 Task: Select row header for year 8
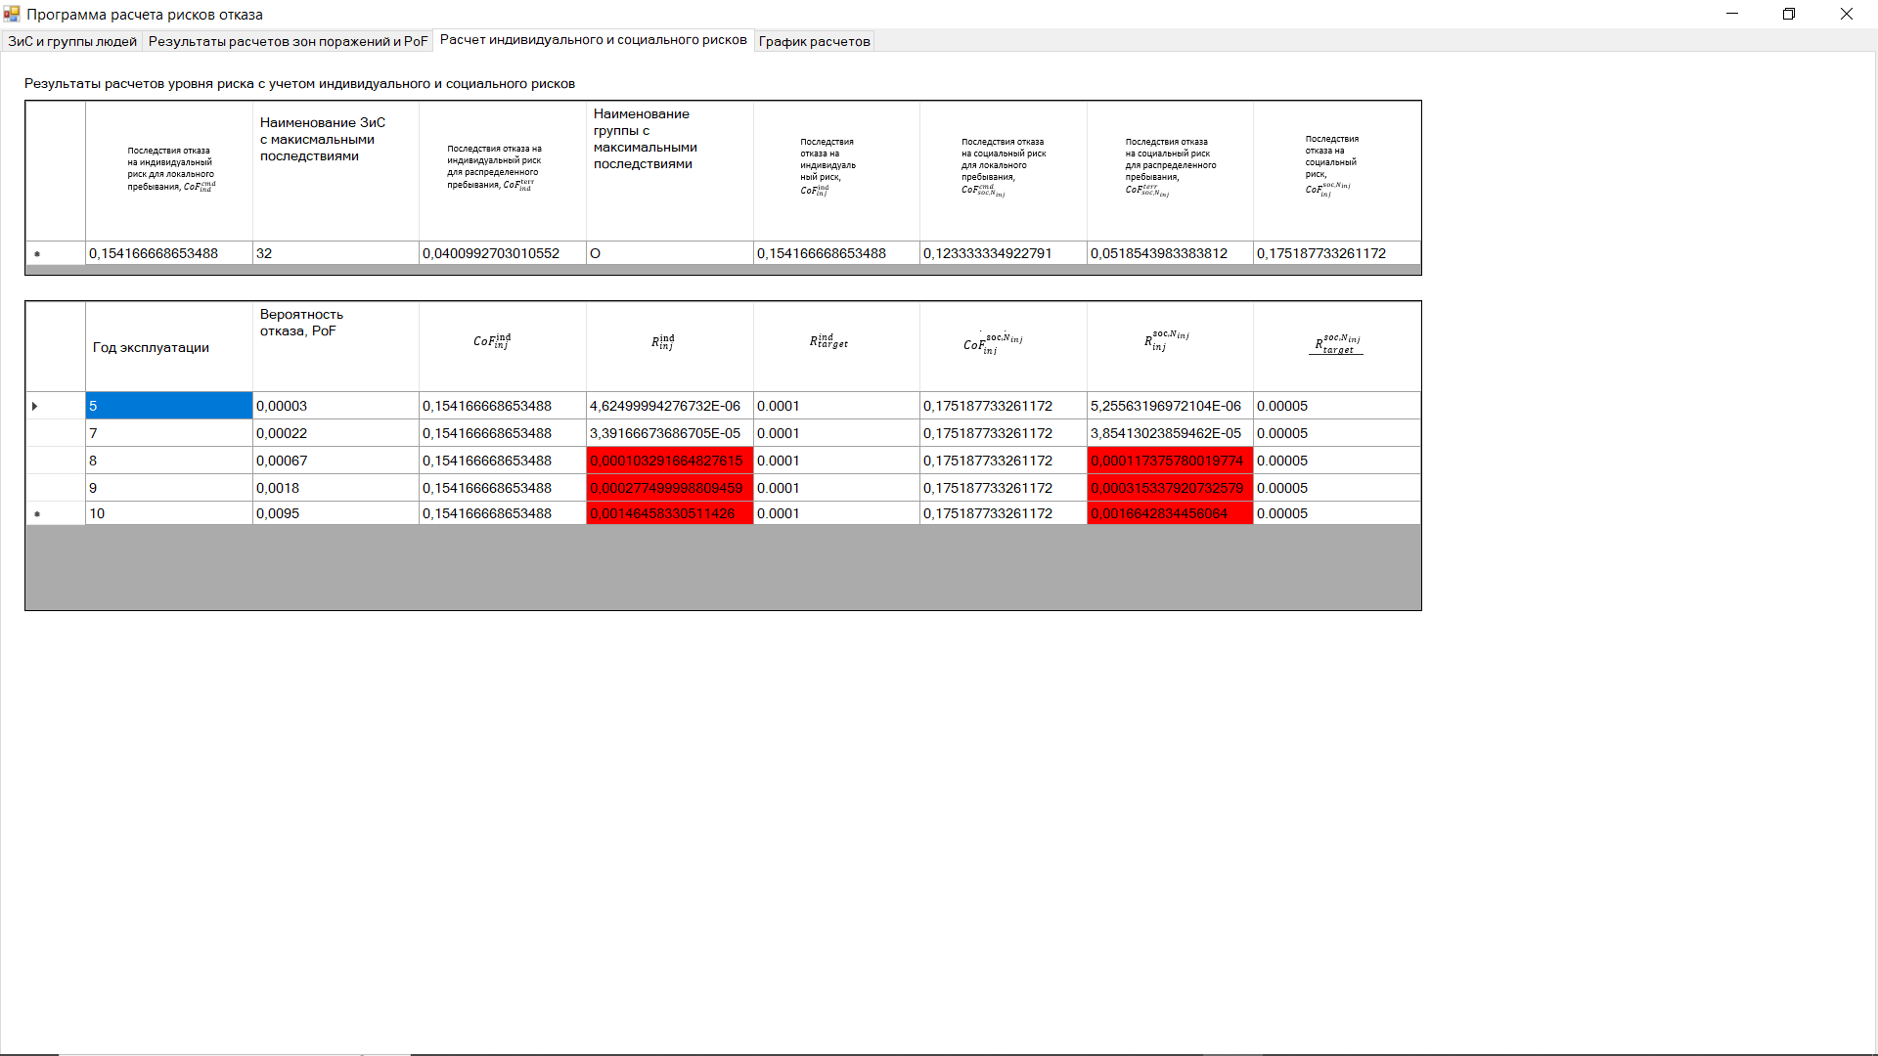(55, 461)
